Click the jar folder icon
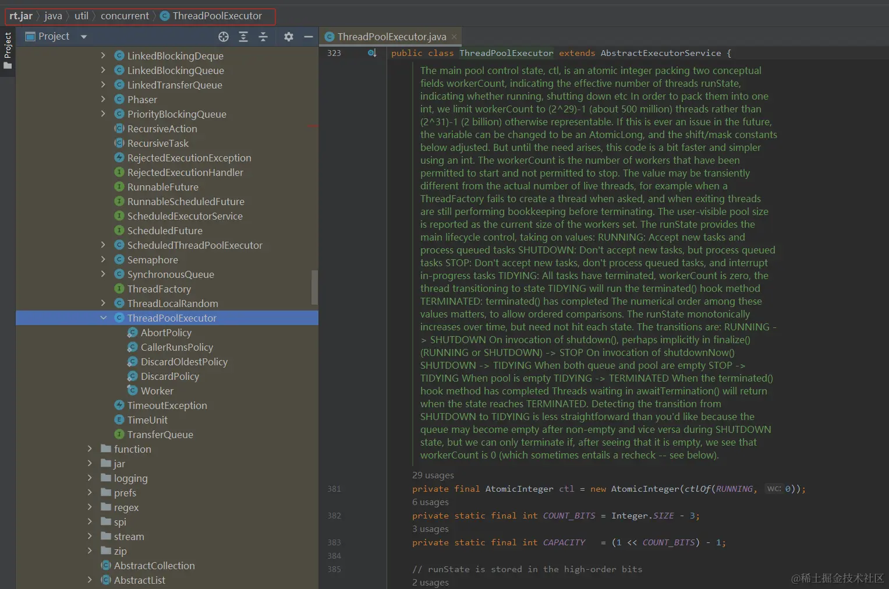889x589 pixels. tap(106, 463)
